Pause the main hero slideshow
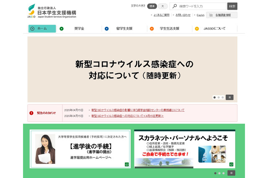 (x=229, y=97)
